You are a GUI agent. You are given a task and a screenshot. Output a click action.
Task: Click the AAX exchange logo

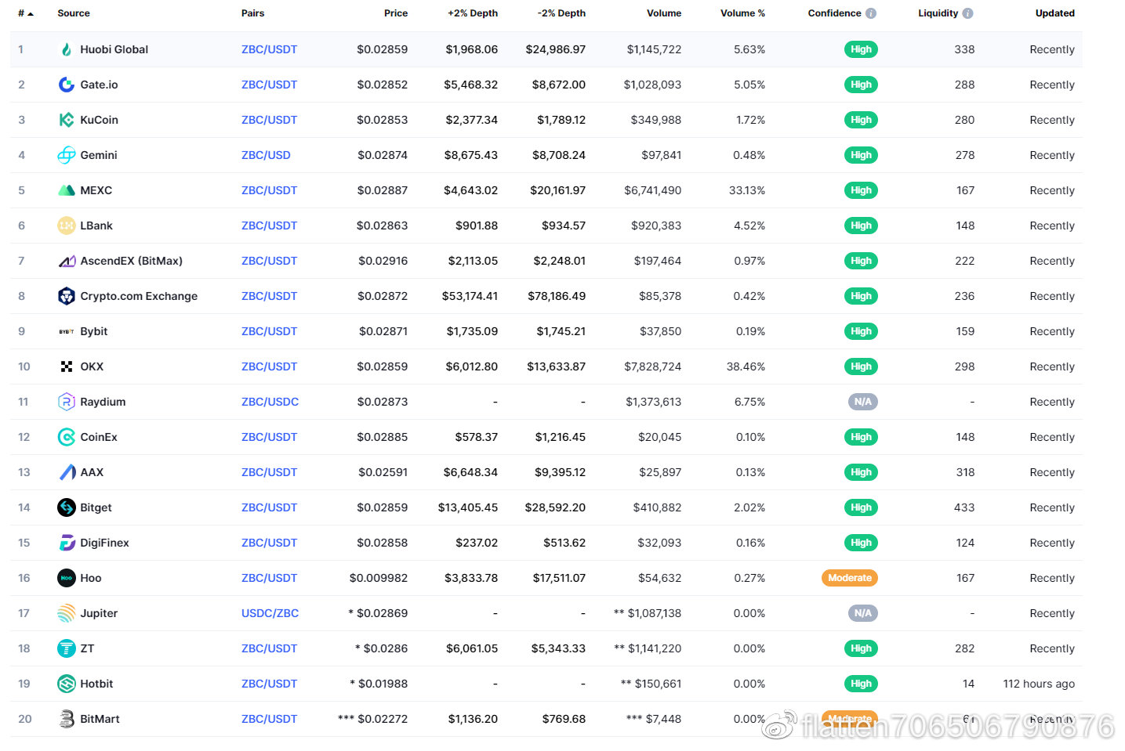point(67,472)
